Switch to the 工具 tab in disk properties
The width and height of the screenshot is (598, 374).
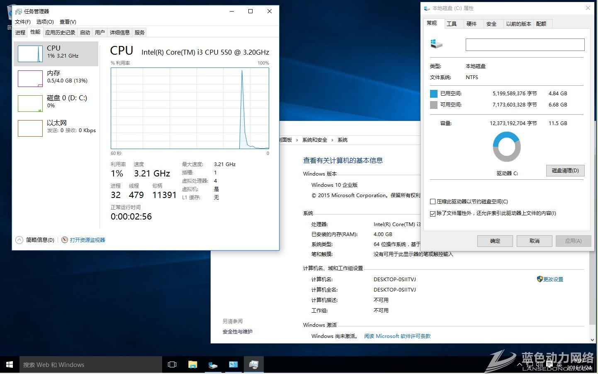(x=452, y=24)
